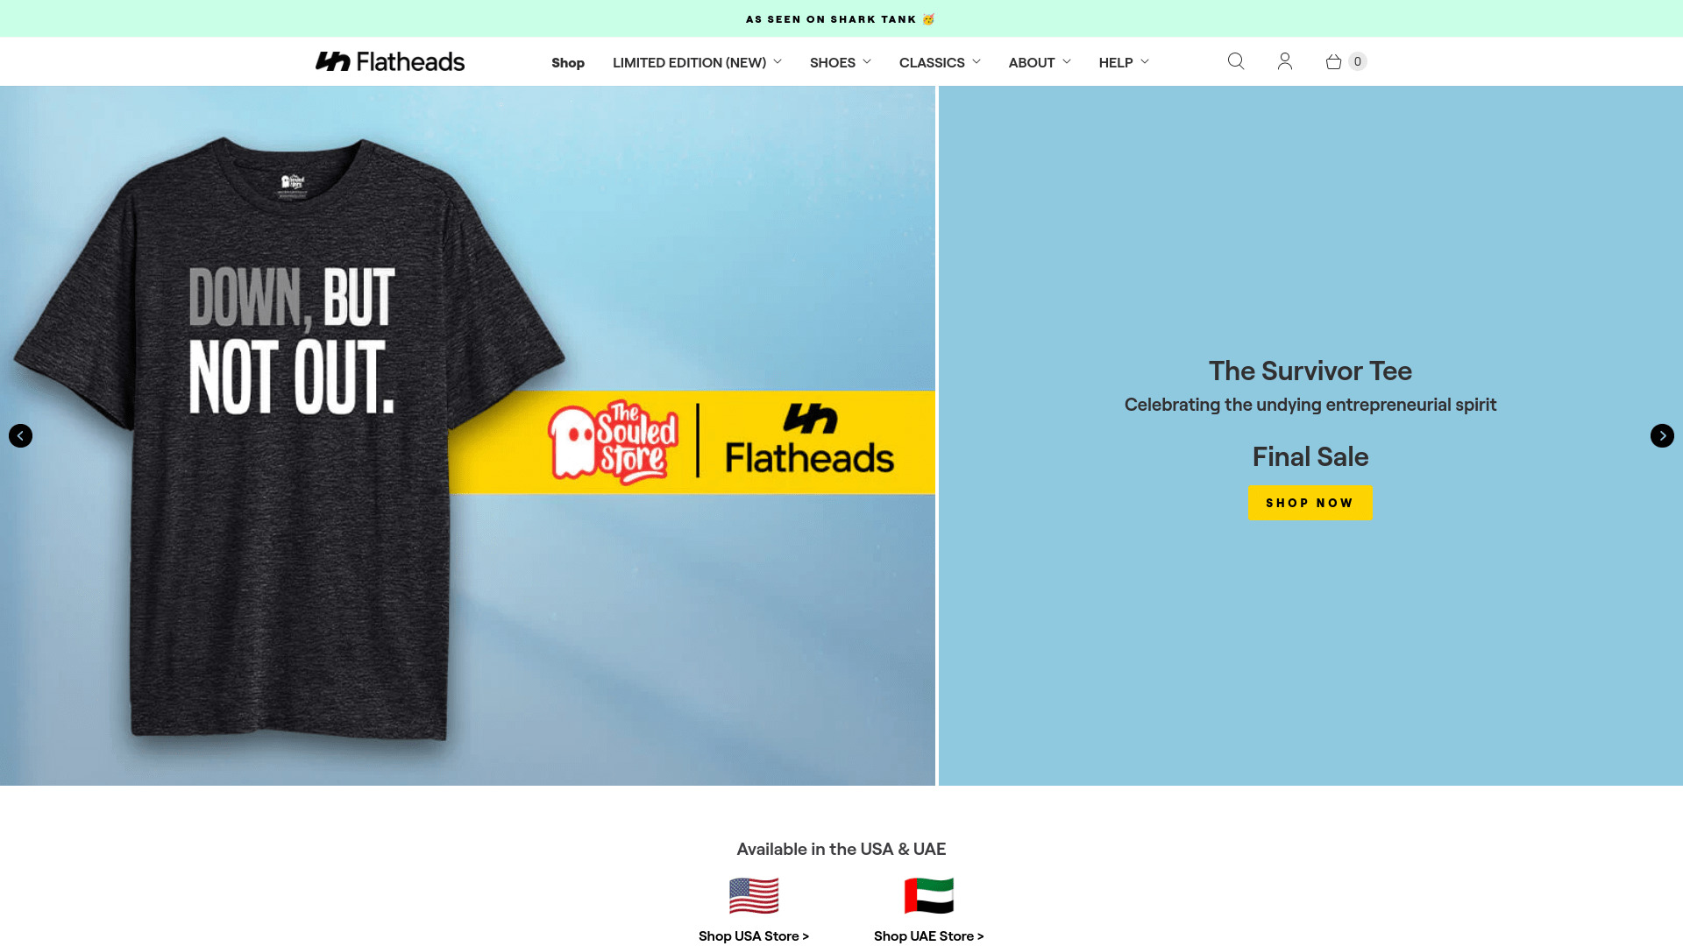Screen dimensions: 1683x946
Task: Open the HELP dropdown menu
Action: (x=1124, y=62)
